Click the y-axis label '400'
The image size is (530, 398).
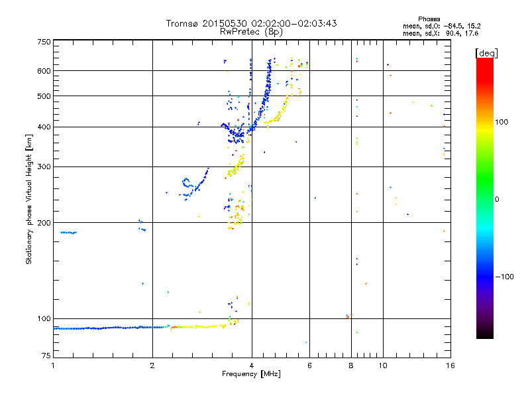[44, 127]
